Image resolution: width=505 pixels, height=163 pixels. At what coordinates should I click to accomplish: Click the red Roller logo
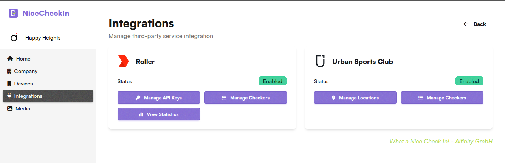click(124, 61)
